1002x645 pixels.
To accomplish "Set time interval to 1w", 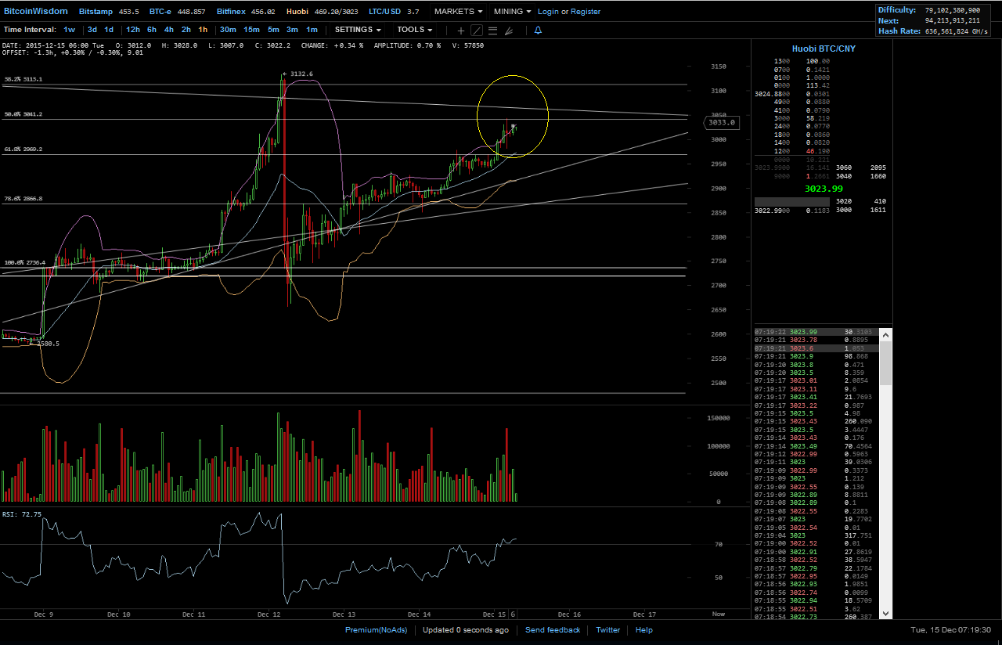I will pyautogui.click(x=70, y=30).
